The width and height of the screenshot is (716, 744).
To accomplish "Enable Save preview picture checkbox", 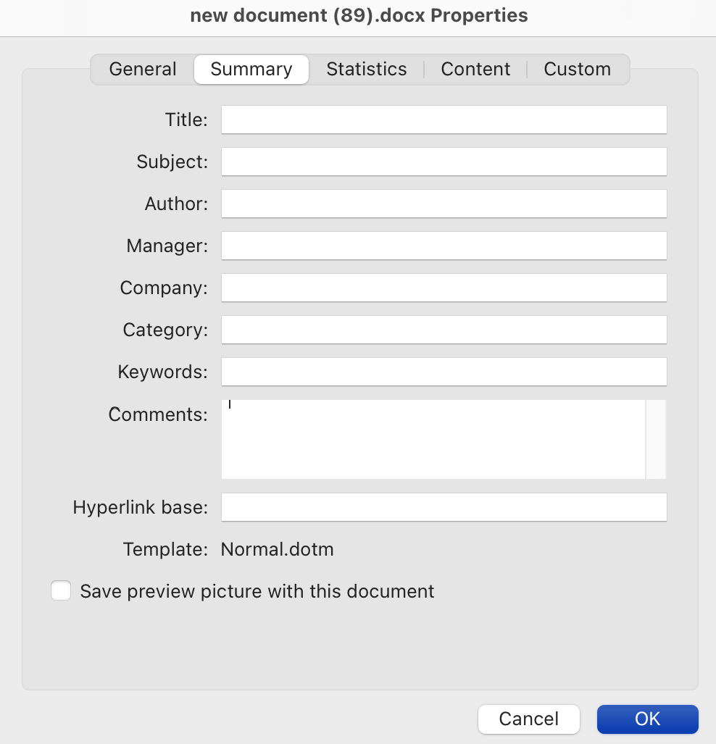I will (x=61, y=591).
